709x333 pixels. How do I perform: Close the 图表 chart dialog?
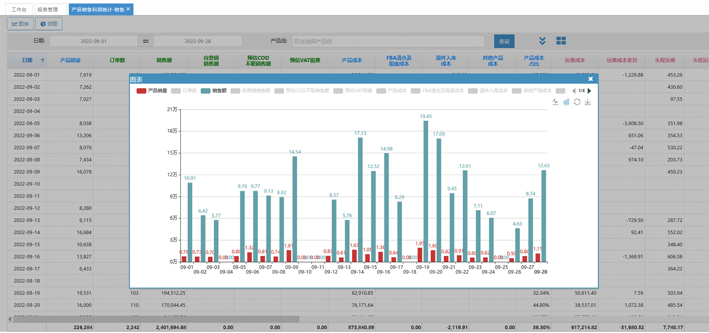[x=591, y=79]
